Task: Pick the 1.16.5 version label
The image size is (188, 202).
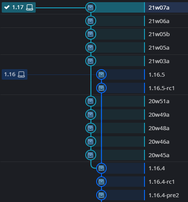Action: (157, 75)
